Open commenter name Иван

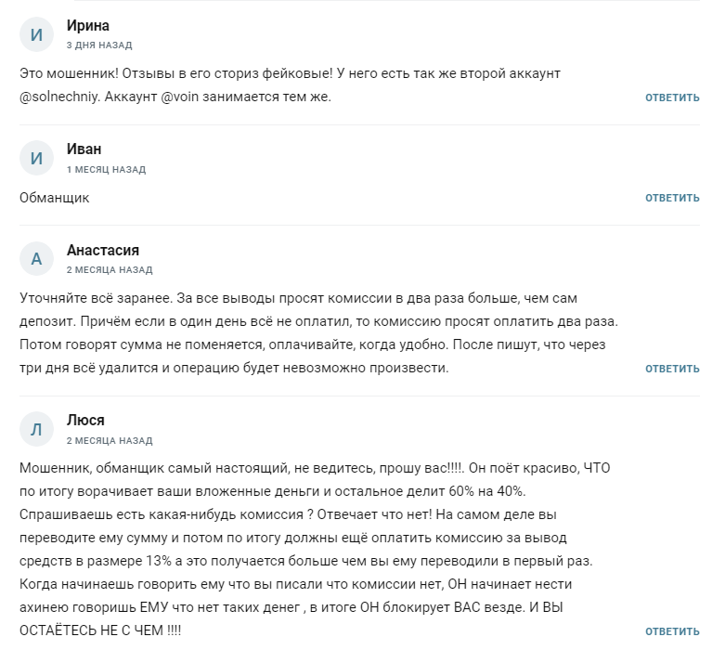click(x=84, y=149)
